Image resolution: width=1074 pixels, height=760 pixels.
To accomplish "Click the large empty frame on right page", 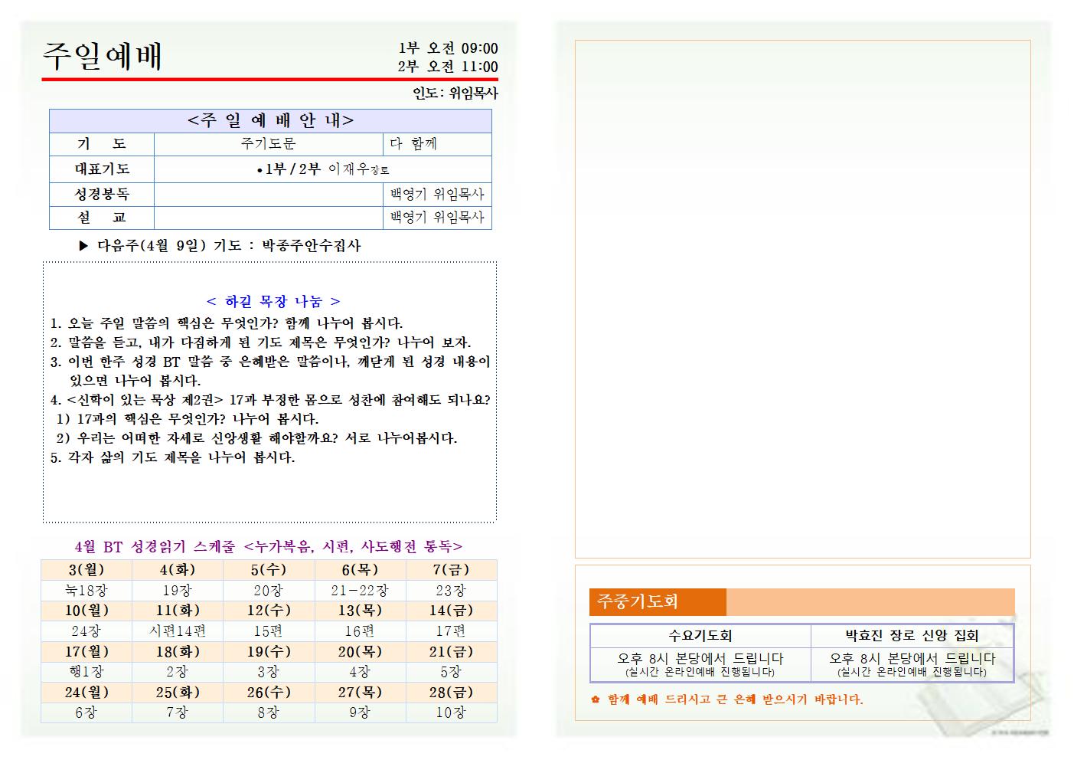I will point(802,299).
